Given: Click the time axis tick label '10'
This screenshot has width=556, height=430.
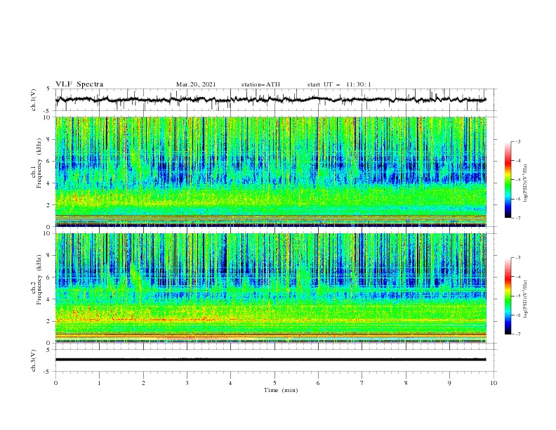Looking at the screenshot, I should pos(494,383).
